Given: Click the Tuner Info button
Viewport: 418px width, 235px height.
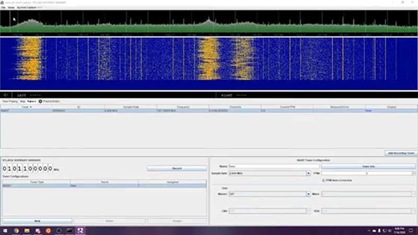Looking at the screenshot, I should 368,166.
